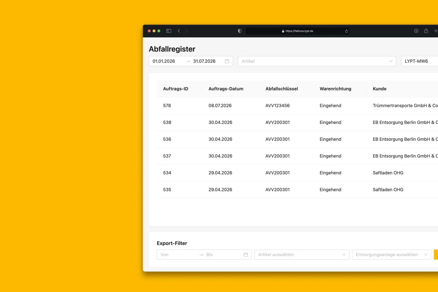Click Saftladen OHG in row 534

[388, 173]
